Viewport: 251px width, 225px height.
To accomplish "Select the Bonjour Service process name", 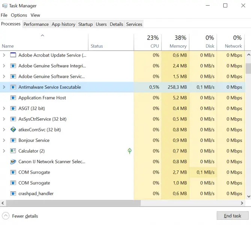I will click(x=34, y=140).
